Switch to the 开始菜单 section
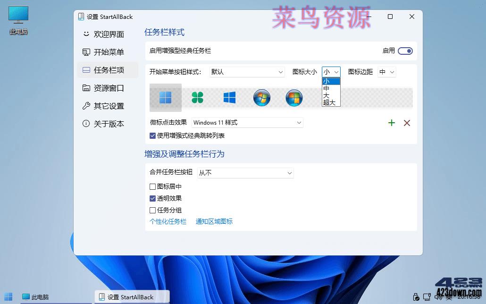486x304 pixels. click(107, 52)
